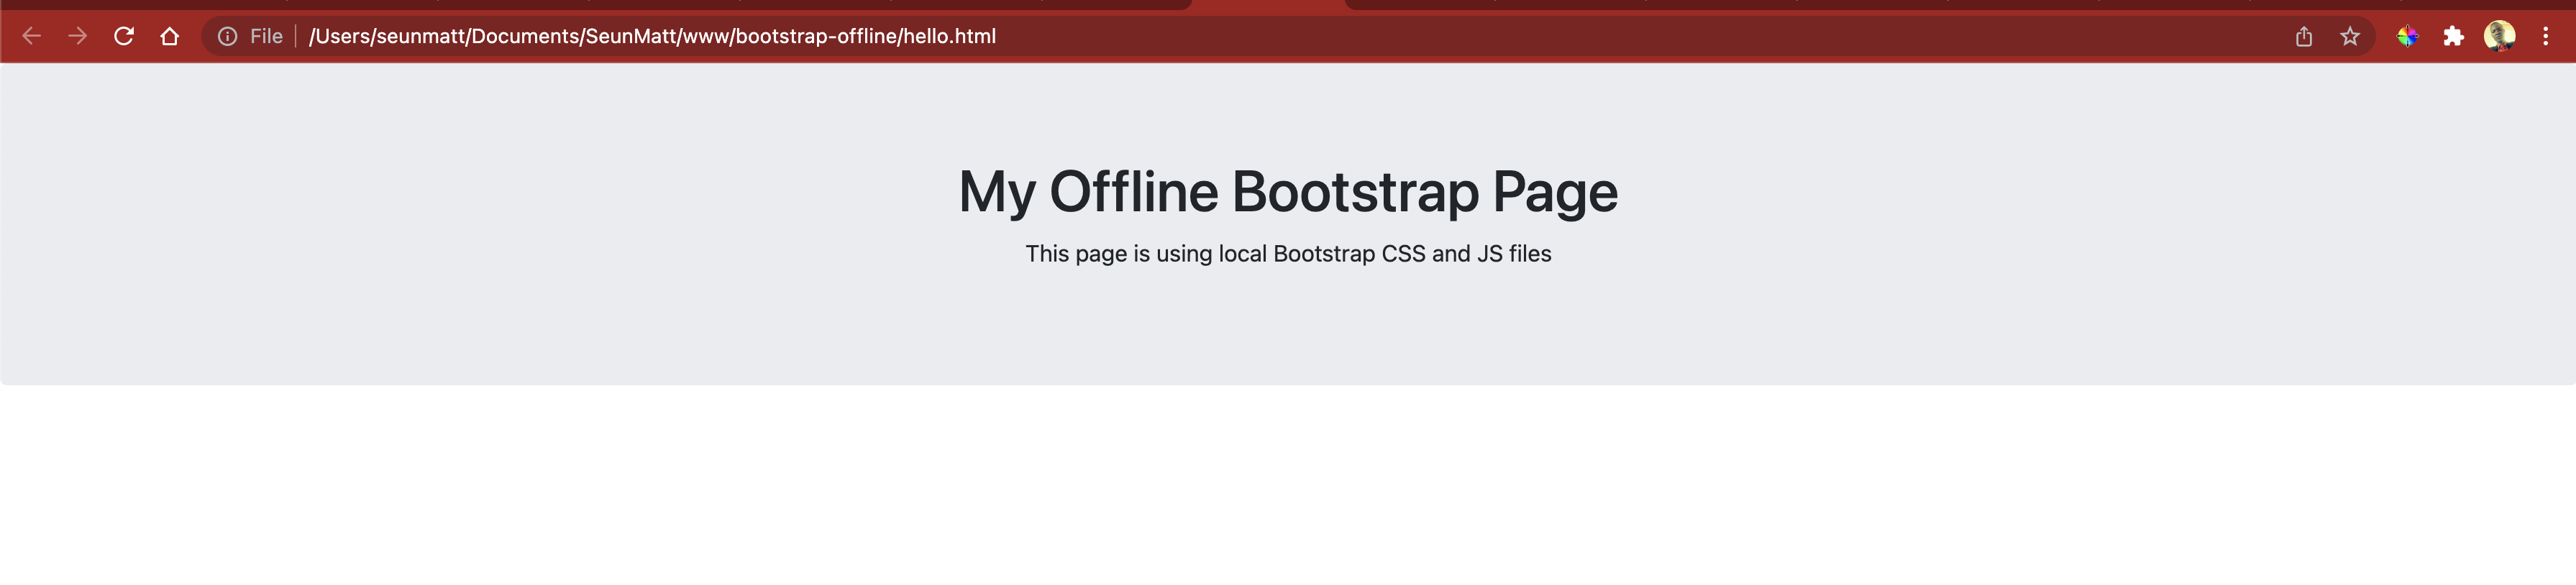Click the 'My Offline Bootstrap Page' heading

1288,191
